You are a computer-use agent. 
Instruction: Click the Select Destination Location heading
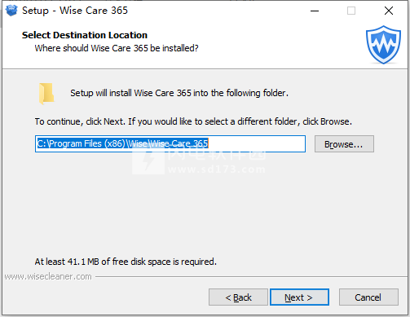coord(85,35)
